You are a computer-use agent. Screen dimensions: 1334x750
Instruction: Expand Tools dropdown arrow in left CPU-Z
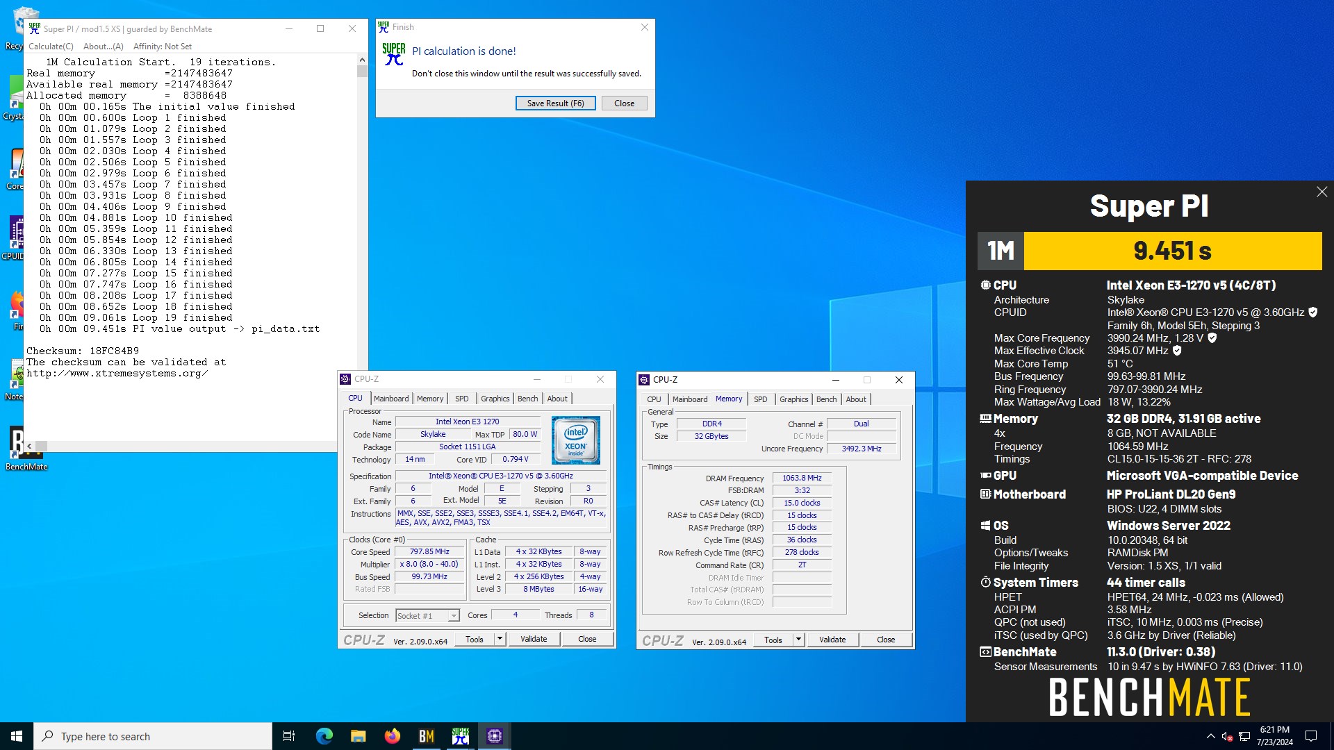coord(500,639)
